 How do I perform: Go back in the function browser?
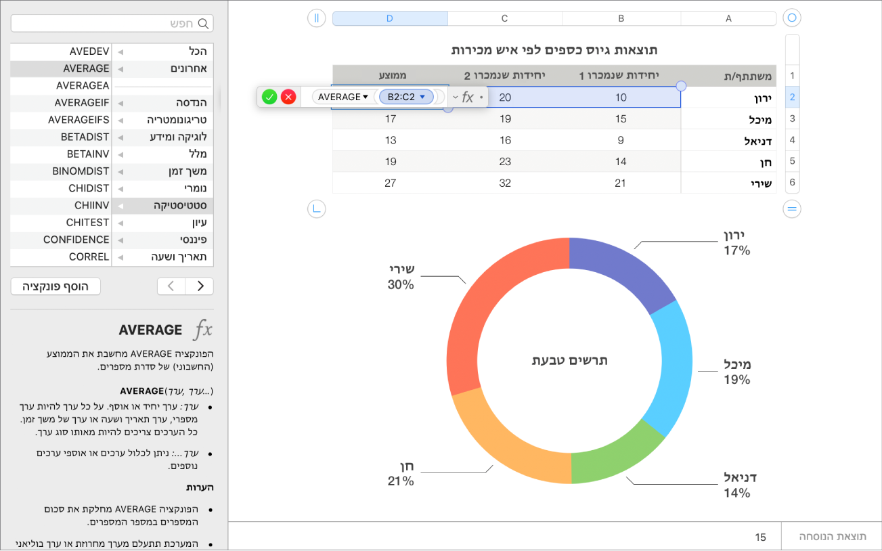point(171,286)
